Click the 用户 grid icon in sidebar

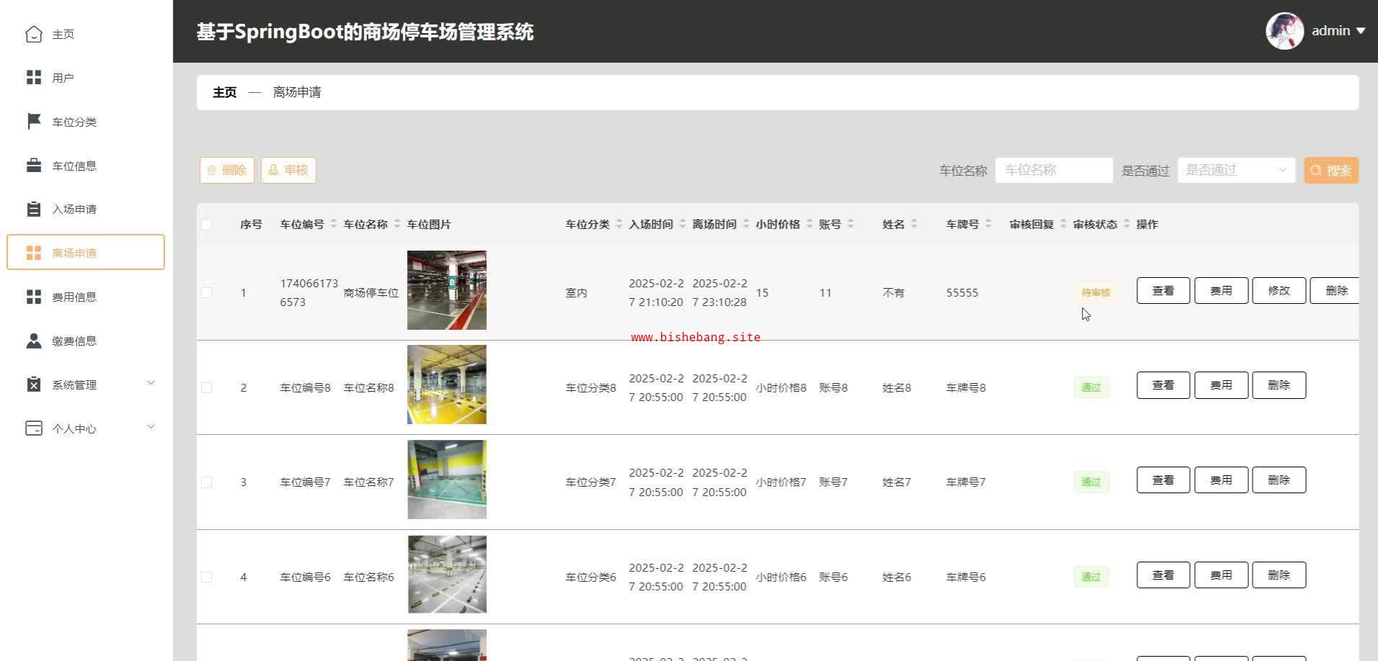[x=34, y=78]
